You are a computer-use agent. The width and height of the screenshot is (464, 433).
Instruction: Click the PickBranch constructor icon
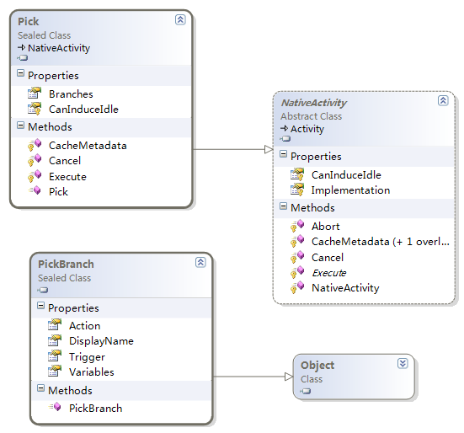55,407
